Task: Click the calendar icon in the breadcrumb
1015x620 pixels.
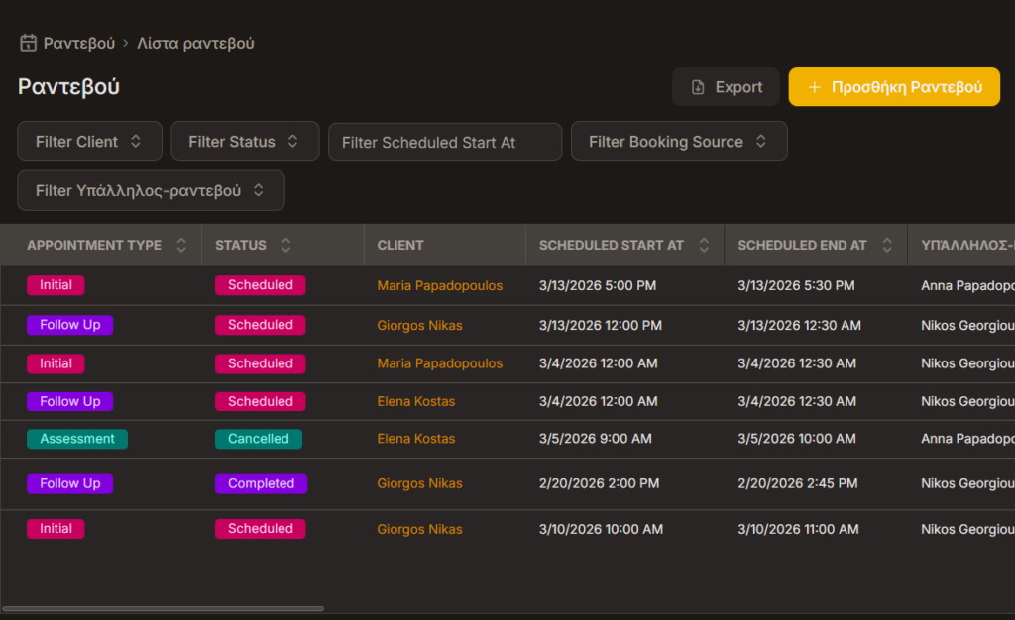Action: click(x=29, y=44)
